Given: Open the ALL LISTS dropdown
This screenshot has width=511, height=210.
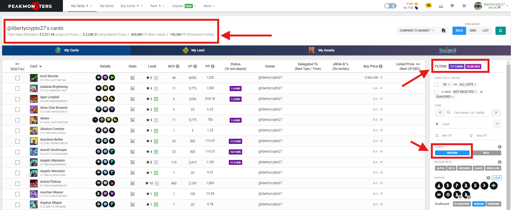Looking at the screenshot, I should [468, 84].
